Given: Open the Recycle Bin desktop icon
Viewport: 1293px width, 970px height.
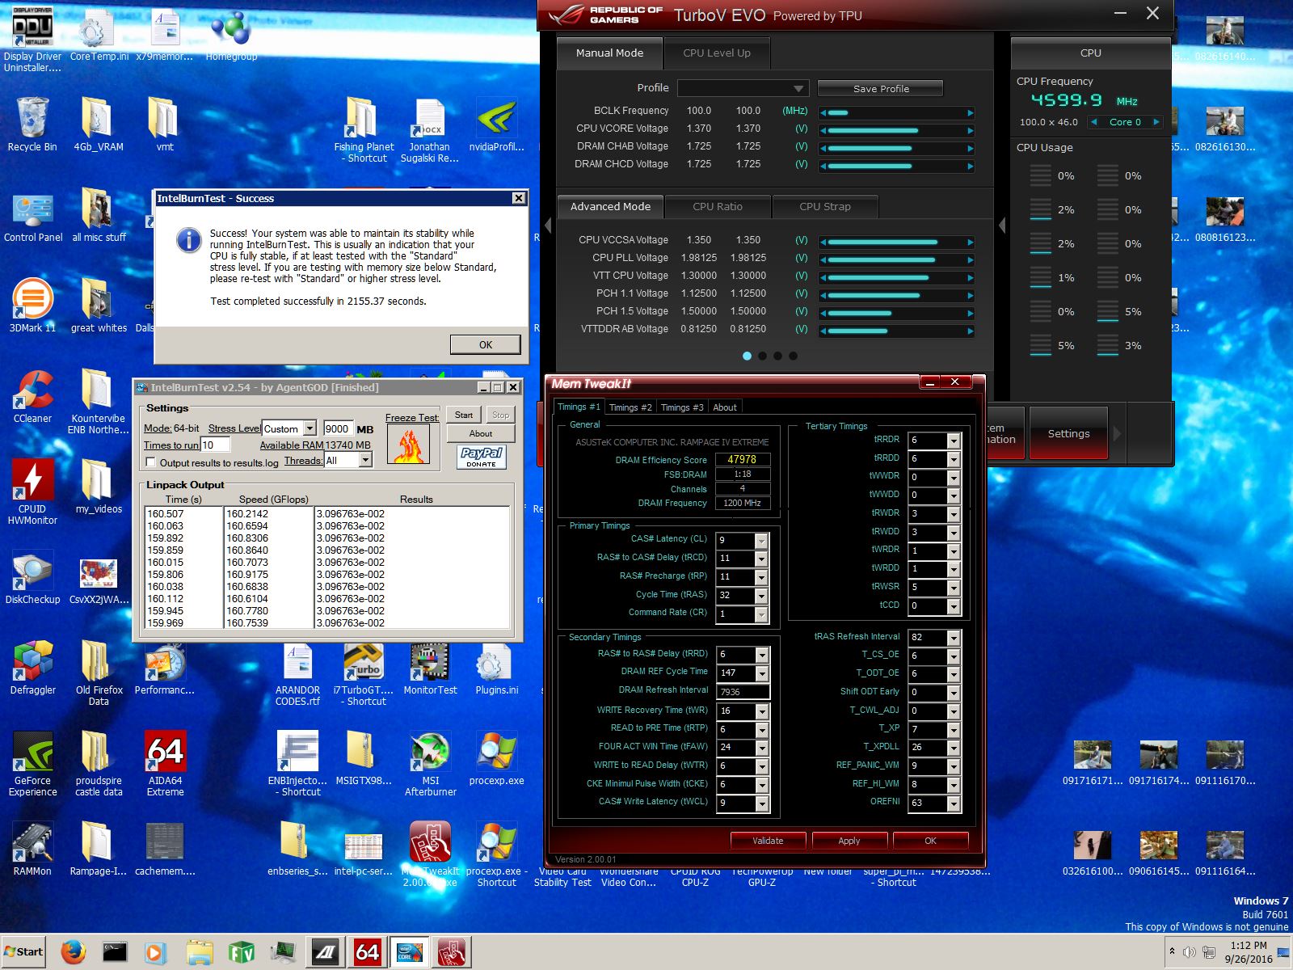Looking at the screenshot, I should click(x=32, y=125).
